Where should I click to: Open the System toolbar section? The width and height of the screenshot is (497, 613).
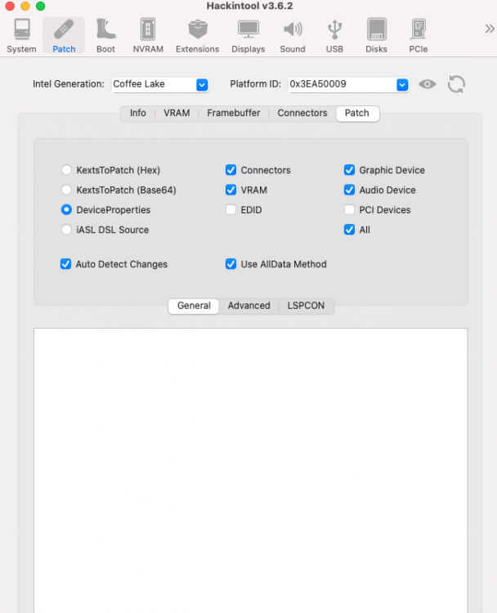(x=21, y=36)
